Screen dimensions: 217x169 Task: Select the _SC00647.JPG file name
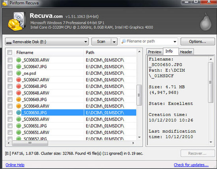[34, 67]
